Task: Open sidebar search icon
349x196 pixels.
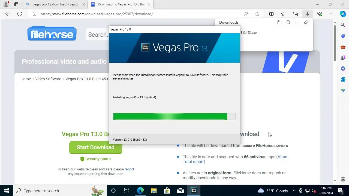Action: (343, 25)
